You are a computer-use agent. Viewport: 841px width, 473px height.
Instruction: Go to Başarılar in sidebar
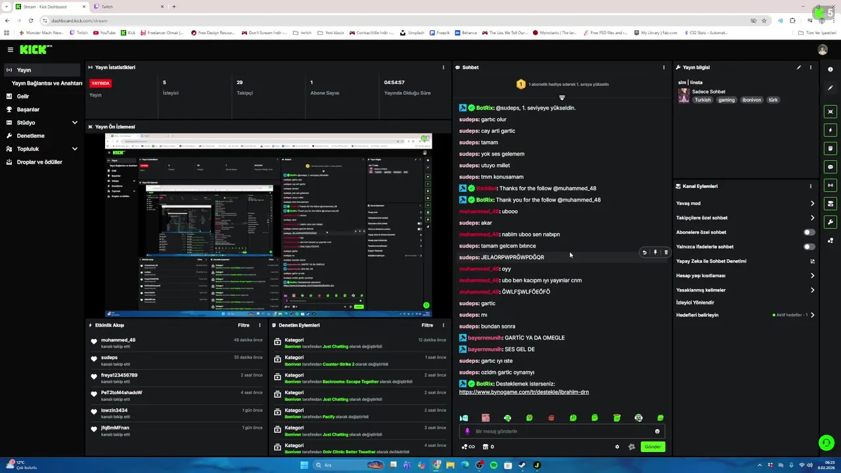(x=42, y=109)
